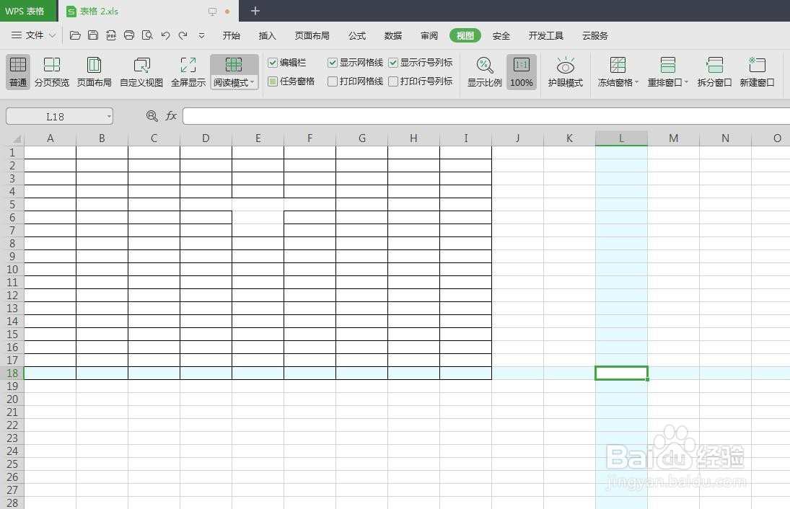Select column I header
The height and width of the screenshot is (509, 790).
click(465, 138)
